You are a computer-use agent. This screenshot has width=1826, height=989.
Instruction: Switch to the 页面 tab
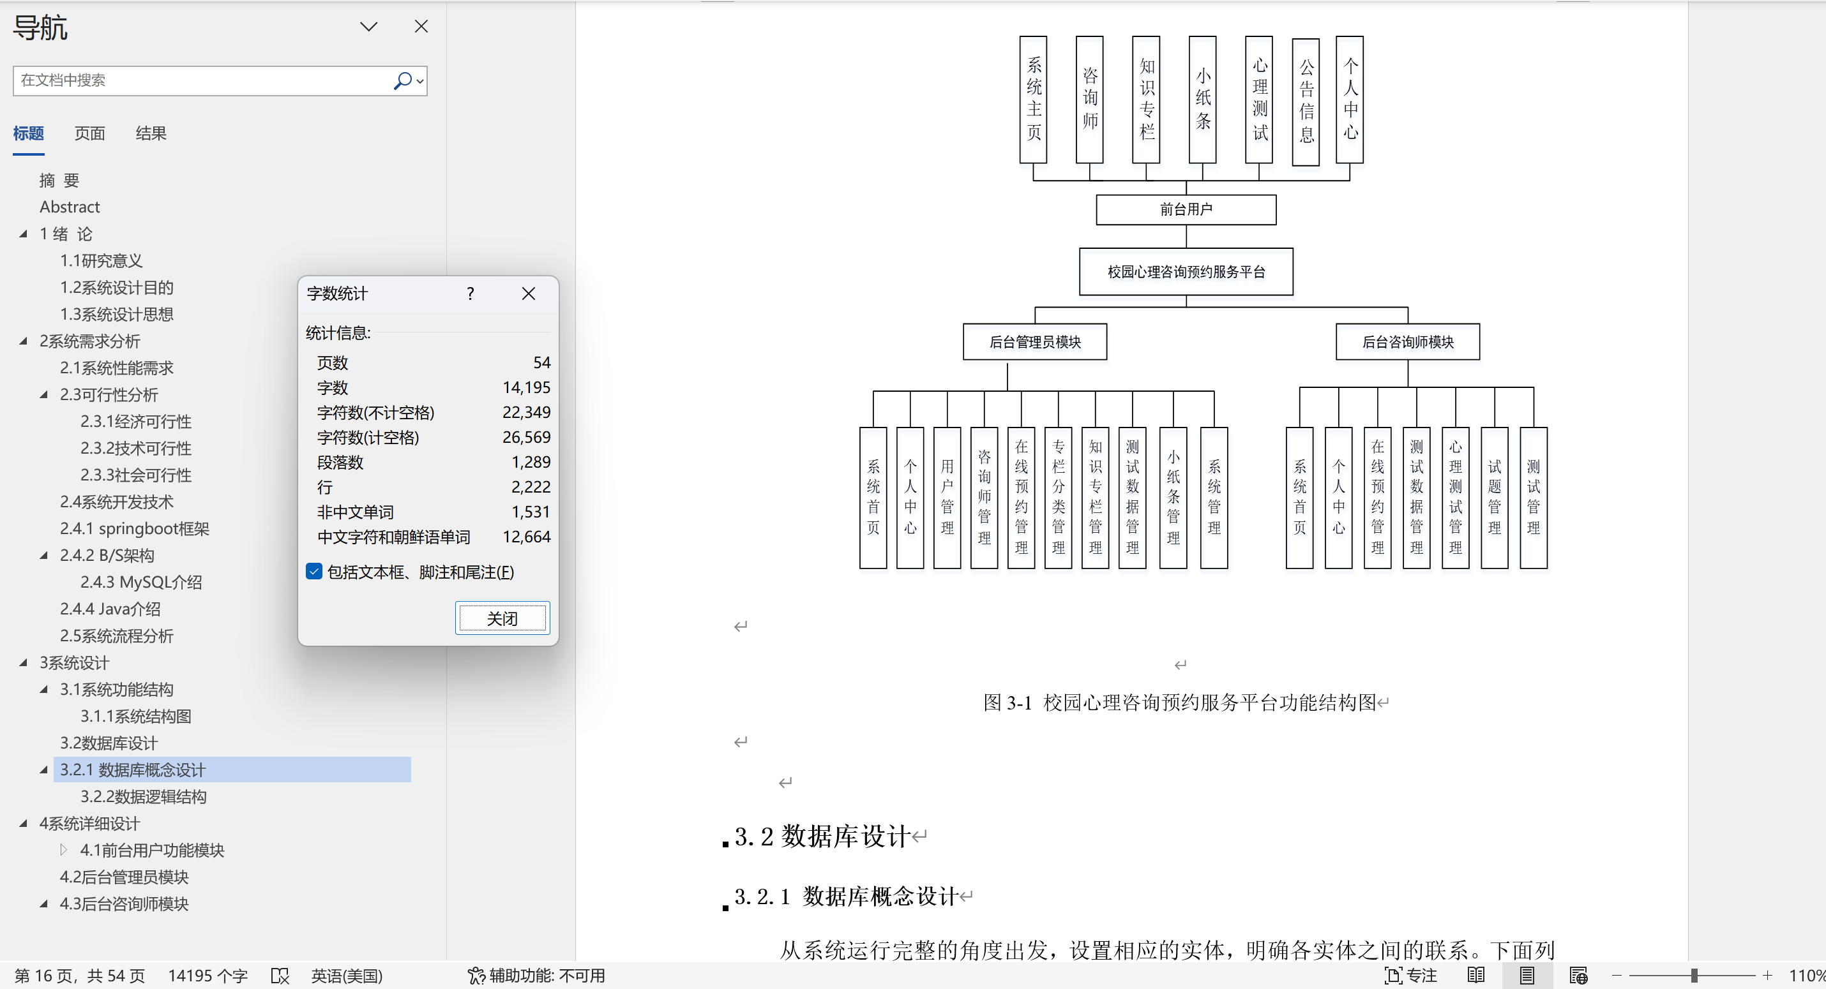(90, 133)
